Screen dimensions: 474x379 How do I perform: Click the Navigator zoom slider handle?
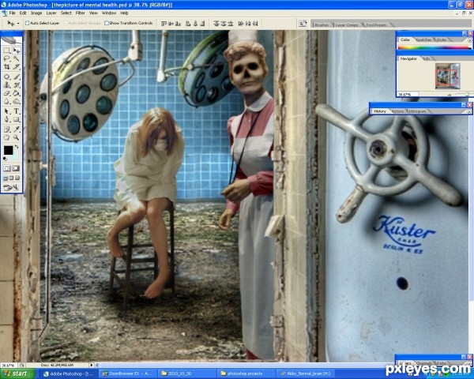(x=467, y=95)
